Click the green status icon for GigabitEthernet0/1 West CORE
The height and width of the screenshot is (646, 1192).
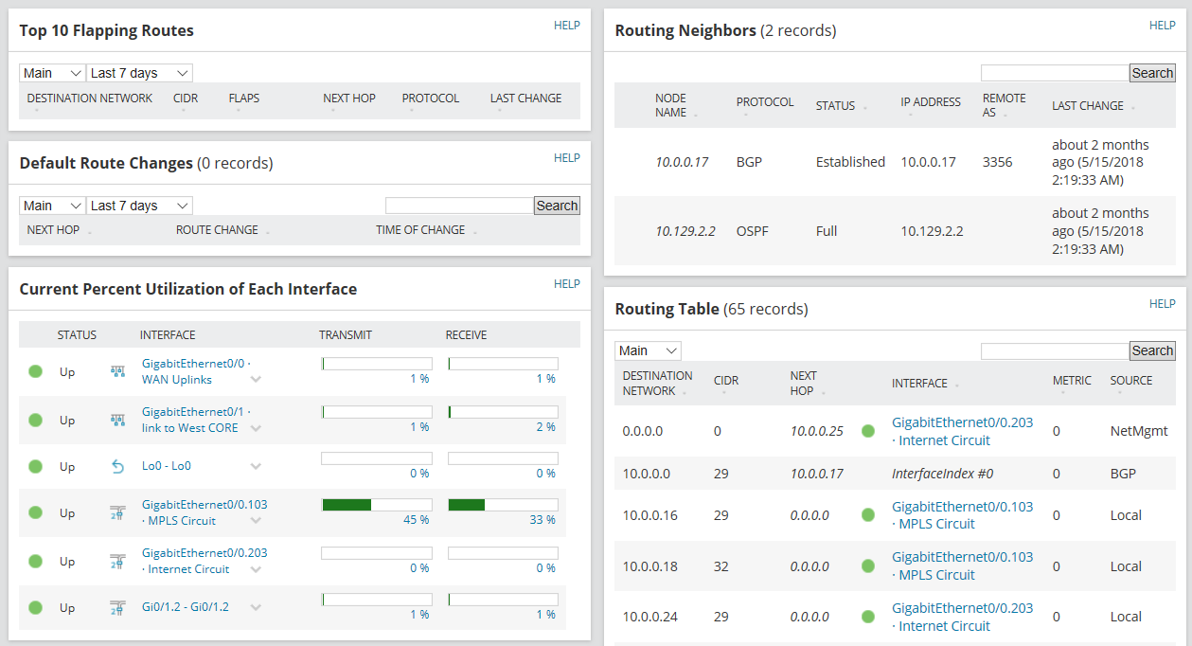[x=36, y=420]
